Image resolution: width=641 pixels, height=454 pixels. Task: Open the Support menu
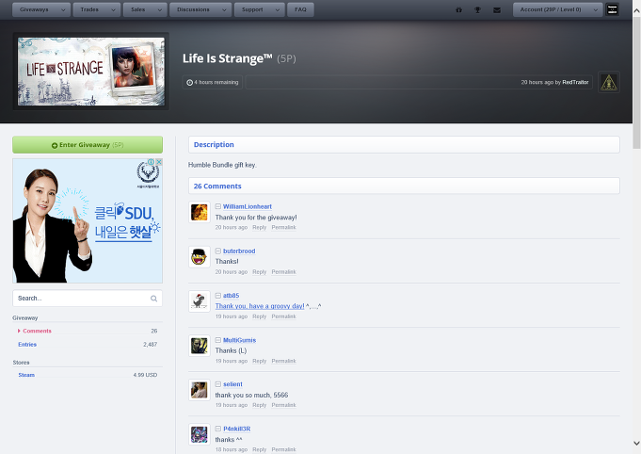(x=260, y=9)
